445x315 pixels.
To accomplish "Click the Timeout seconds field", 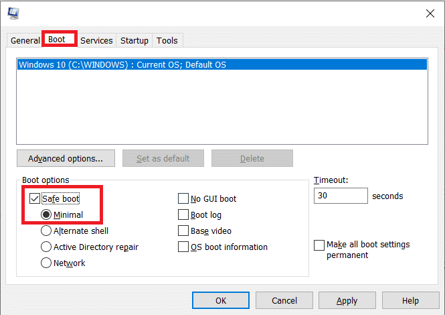I will (x=341, y=196).
